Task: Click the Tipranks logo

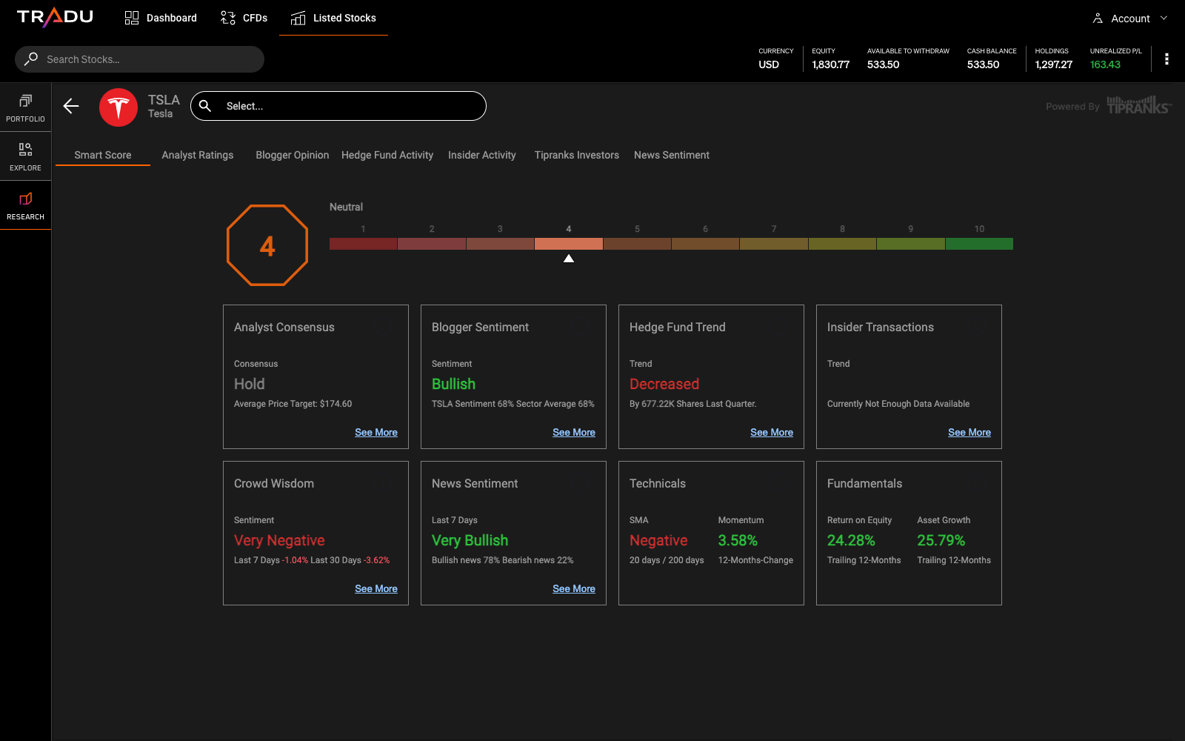Action: click(x=1139, y=106)
